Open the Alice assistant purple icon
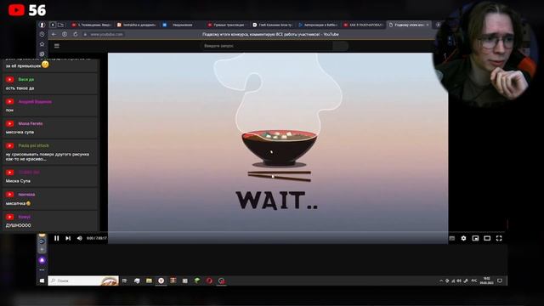 42,260
